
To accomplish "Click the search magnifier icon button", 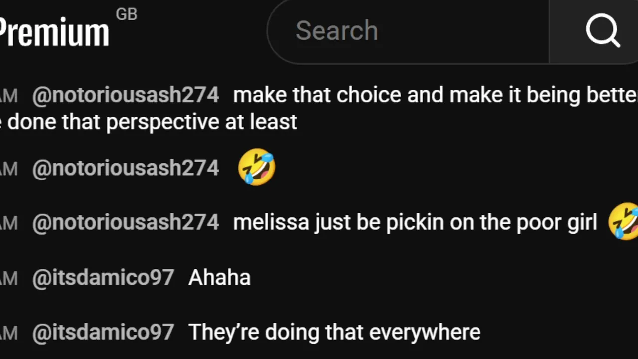I will tap(602, 31).
